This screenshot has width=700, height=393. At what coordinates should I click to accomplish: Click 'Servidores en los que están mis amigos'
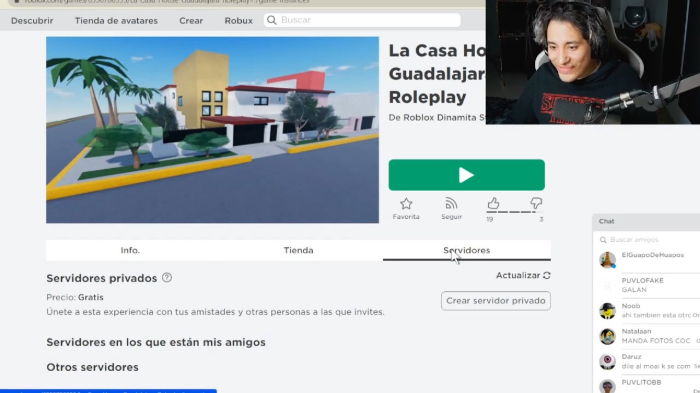156,342
